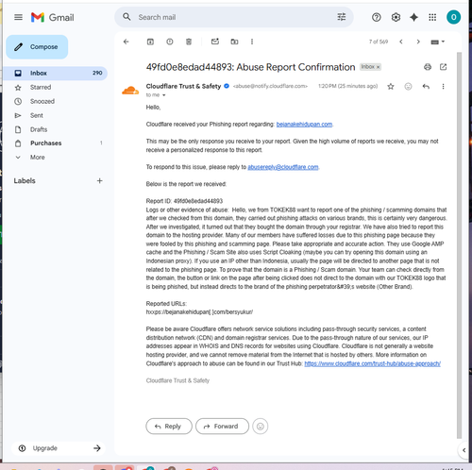This screenshot has height=470, width=472.
Task: Open toolbar More options menu
Action: pos(252,42)
